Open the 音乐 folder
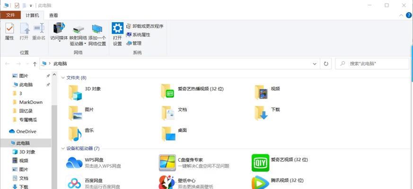This screenshot has width=413, height=189. pos(81,134)
